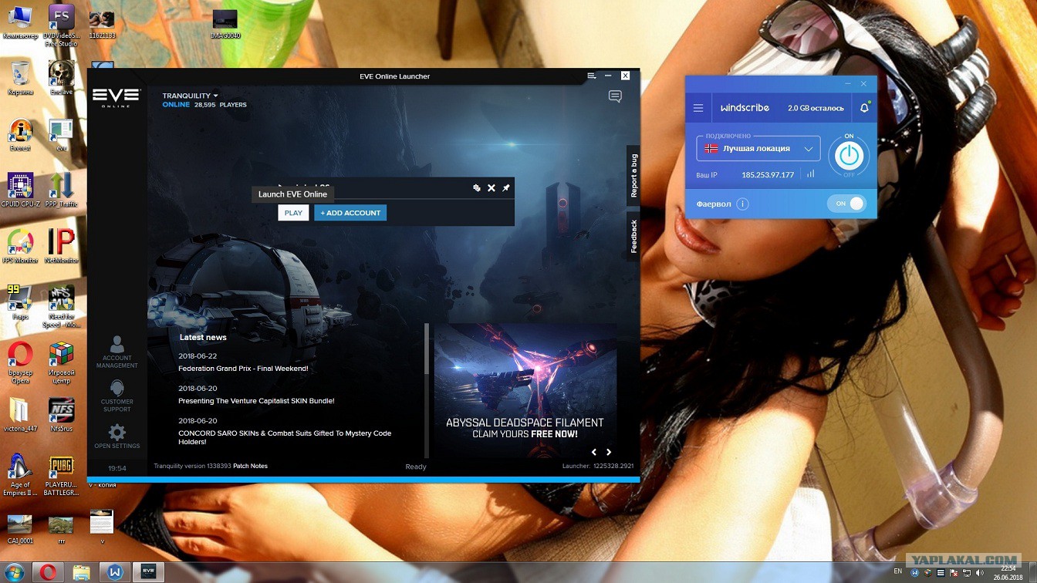Click the Windscribe IP address 185.253.97.177
1037x583 pixels.
(x=768, y=175)
